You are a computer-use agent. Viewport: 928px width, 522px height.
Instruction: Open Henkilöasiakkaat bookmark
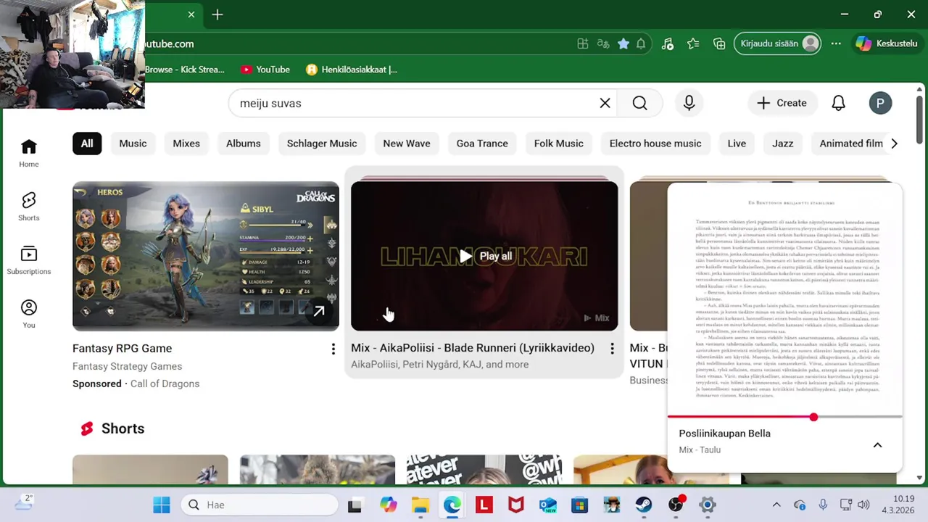[x=352, y=70]
